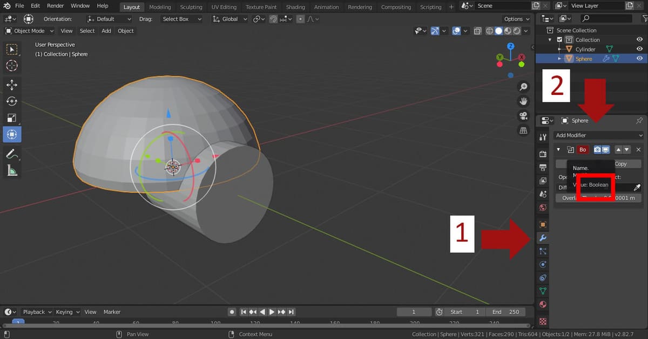The height and width of the screenshot is (339, 648).
Task: Open the Texture properties checker tab
Action: 543,321
